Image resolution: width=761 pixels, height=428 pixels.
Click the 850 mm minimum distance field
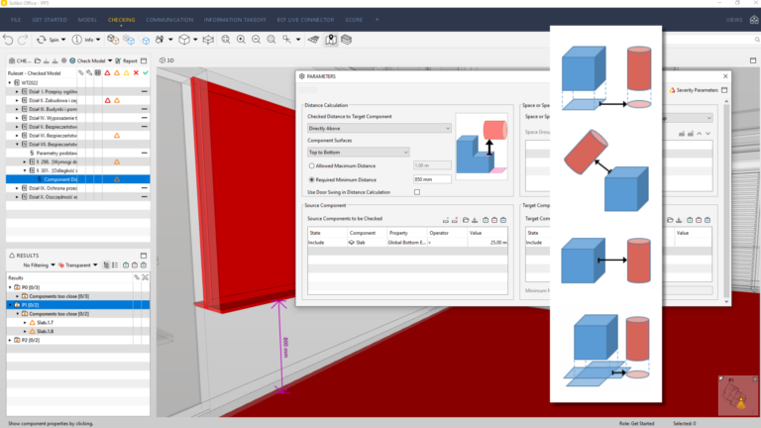coord(432,179)
